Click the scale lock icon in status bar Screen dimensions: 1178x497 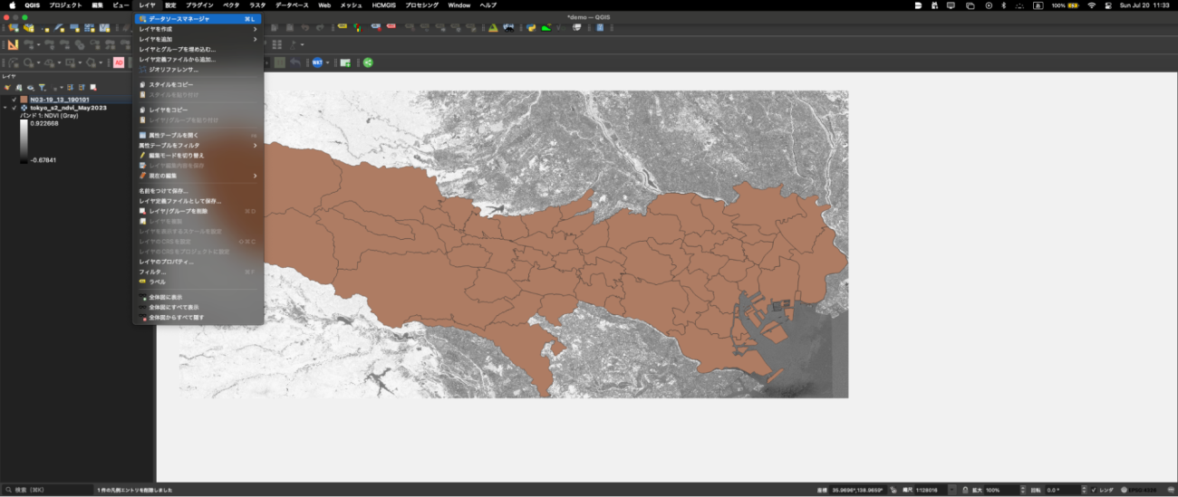pos(964,490)
